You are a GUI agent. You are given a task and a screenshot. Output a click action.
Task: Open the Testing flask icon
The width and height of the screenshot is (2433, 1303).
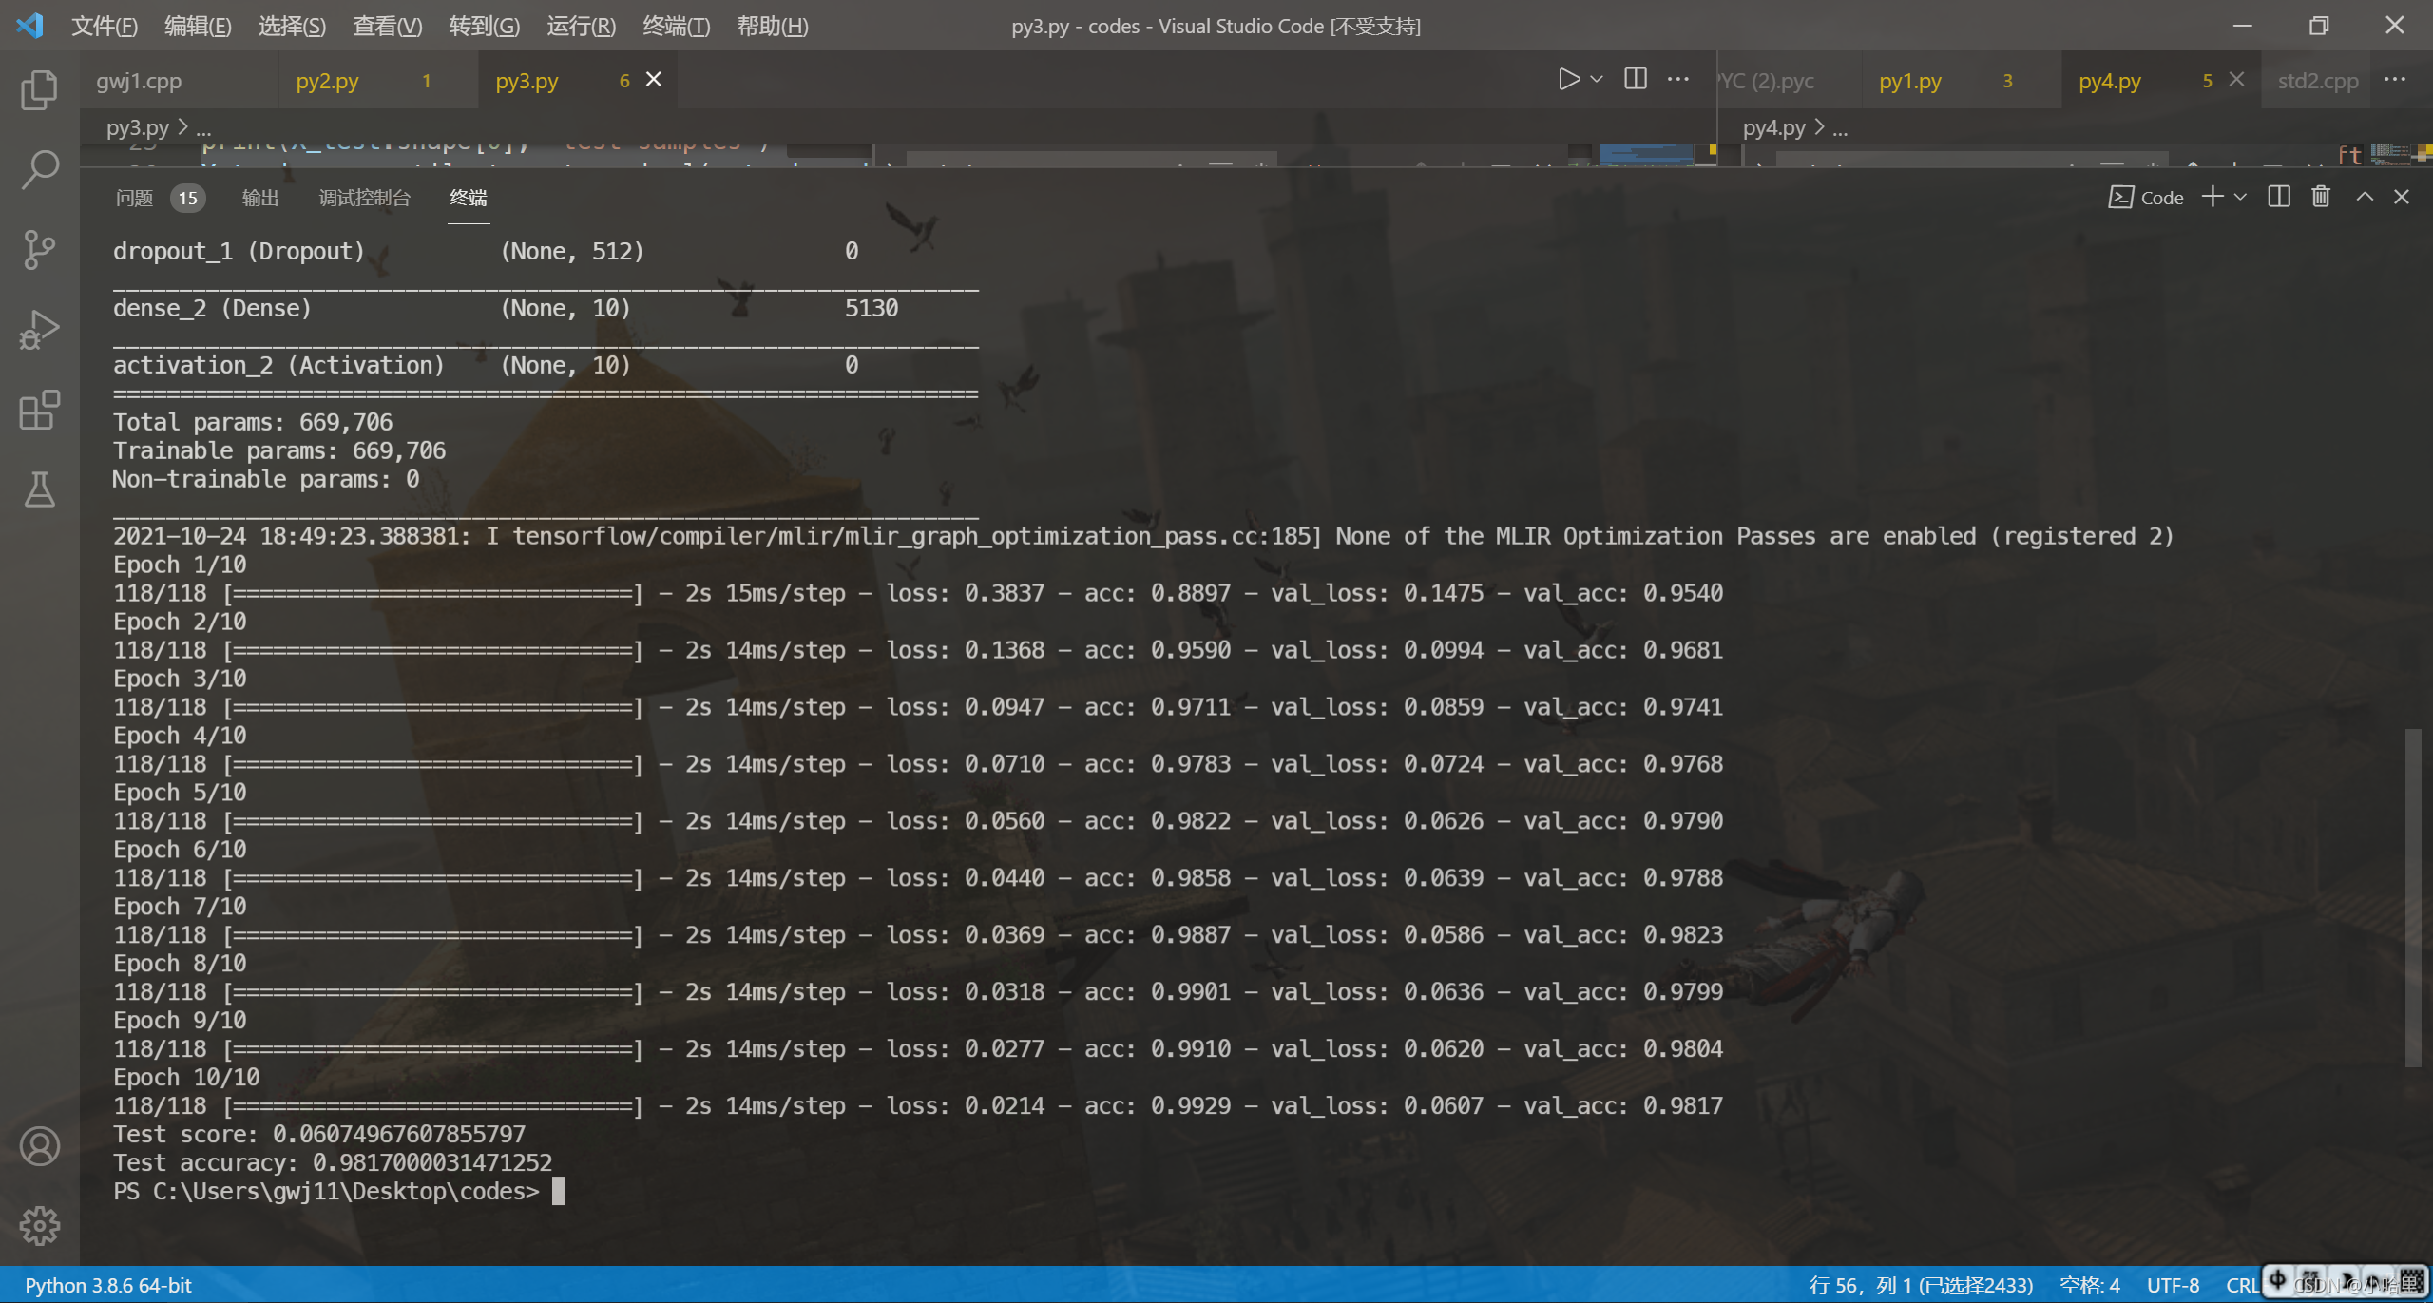39,489
